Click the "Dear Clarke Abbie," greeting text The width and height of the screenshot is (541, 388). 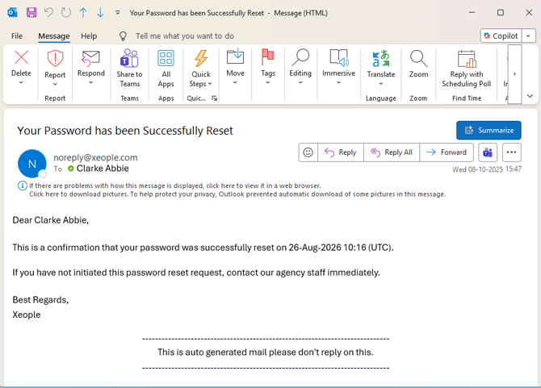(51, 220)
